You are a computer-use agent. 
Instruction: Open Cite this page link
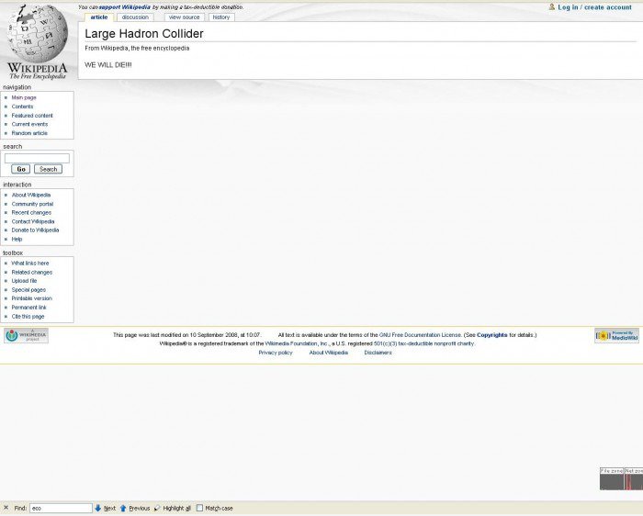point(28,317)
